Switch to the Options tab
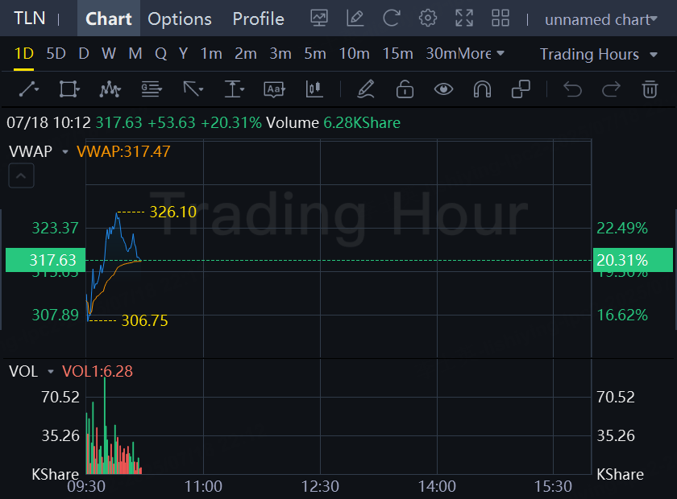 (180, 19)
